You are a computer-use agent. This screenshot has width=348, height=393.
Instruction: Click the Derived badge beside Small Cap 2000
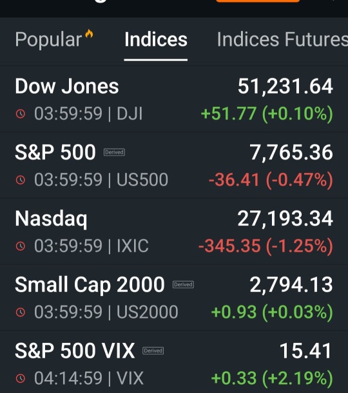click(183, 284)
